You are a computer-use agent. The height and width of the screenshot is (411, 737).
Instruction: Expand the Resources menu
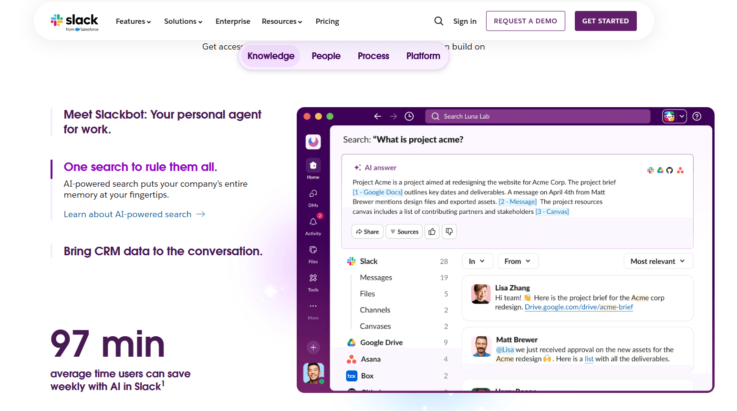point(282,21)
